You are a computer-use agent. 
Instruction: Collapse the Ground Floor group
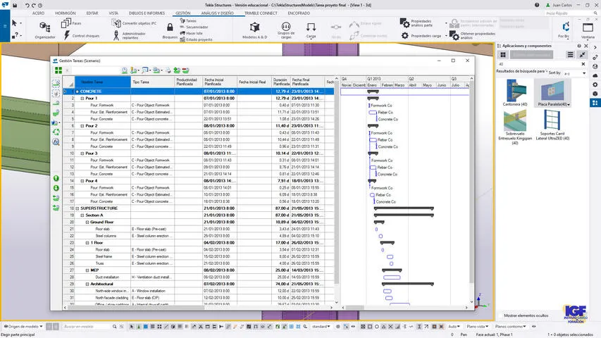point(87,223)
